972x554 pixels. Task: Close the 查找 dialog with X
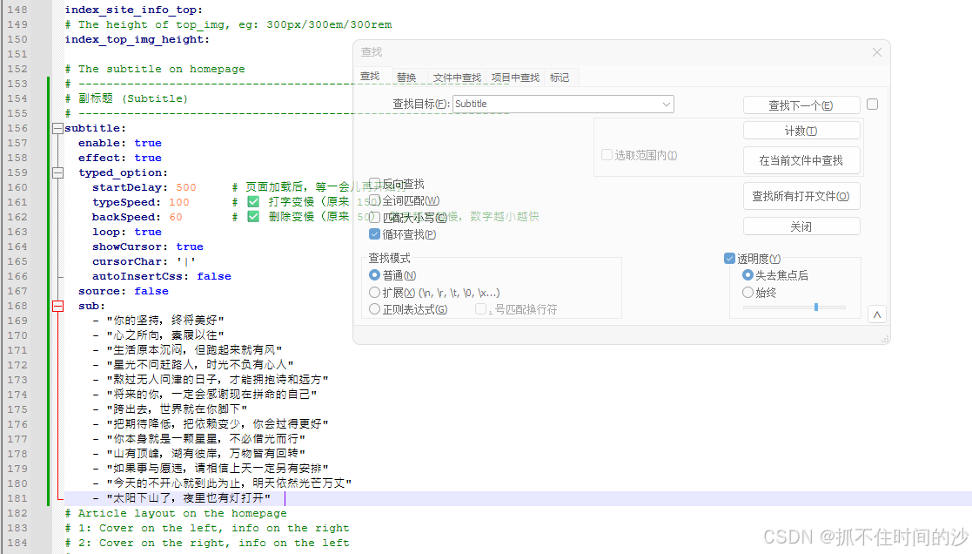tap(876, 52)
